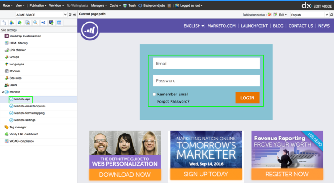Click the refresh icon beside English selector

pos(332,15)
